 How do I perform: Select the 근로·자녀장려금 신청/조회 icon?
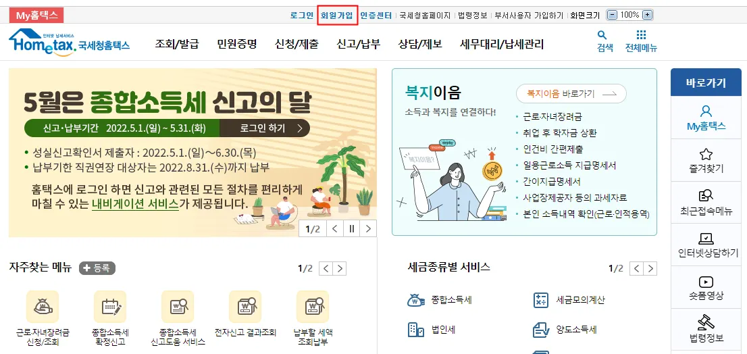(x=43, y=306)
